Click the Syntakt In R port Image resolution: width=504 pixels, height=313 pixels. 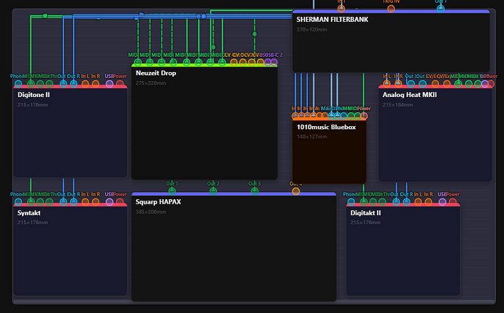pyautogui.click(x=96, y=202)
